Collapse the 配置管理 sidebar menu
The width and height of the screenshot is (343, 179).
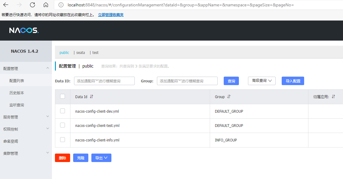pyautogui.click(x=26, y=68)
